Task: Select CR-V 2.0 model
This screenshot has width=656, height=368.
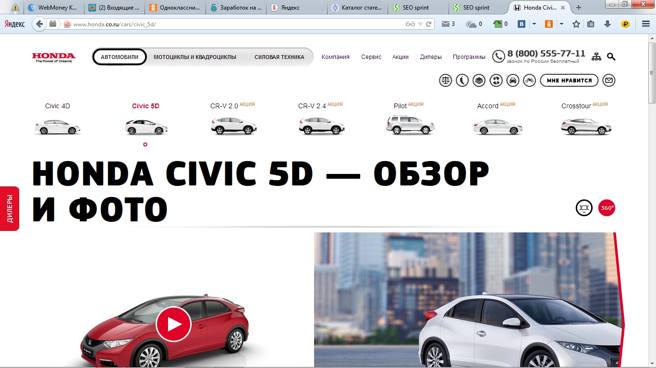Action: point(233,120)
